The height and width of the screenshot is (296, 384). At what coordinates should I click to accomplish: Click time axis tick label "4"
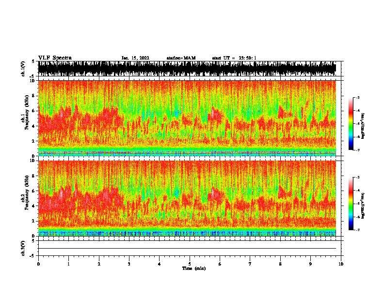click(x=160, y=264)
